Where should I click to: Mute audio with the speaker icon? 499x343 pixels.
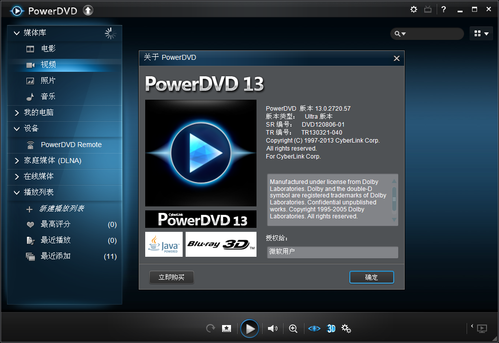pyautogui.click(x=272, y=328)
